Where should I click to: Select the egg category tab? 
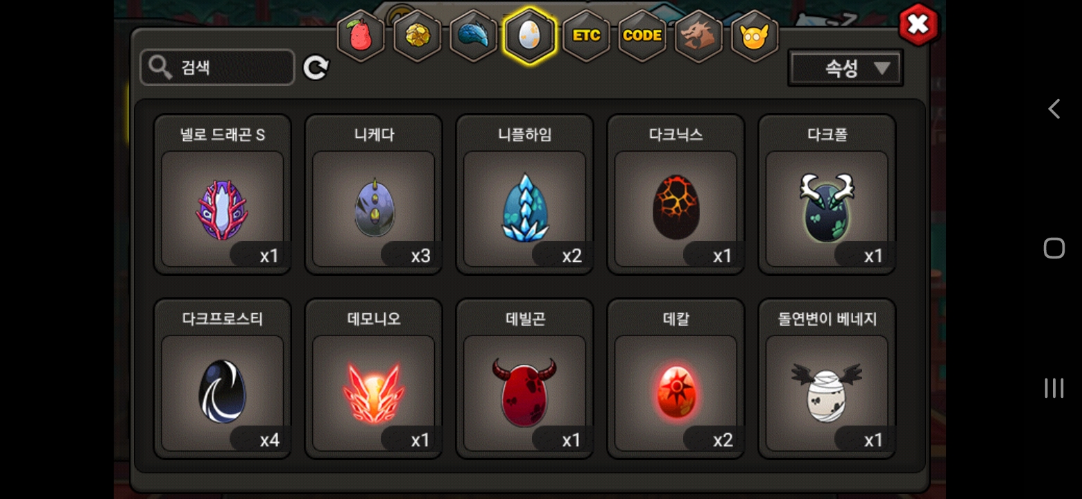(530, 36)
